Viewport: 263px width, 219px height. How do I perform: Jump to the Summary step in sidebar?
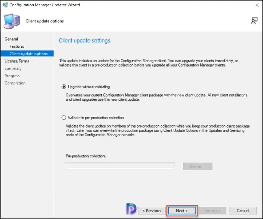(x=13, y=68)
